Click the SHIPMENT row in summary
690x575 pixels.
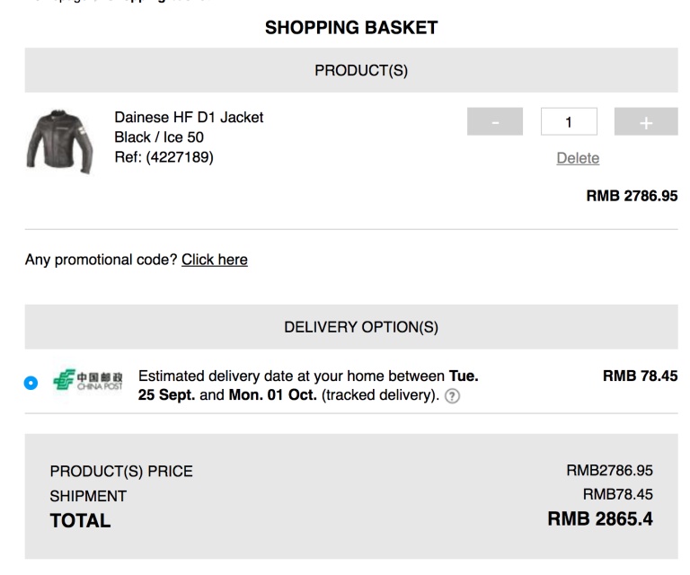(x=88, y=496)
